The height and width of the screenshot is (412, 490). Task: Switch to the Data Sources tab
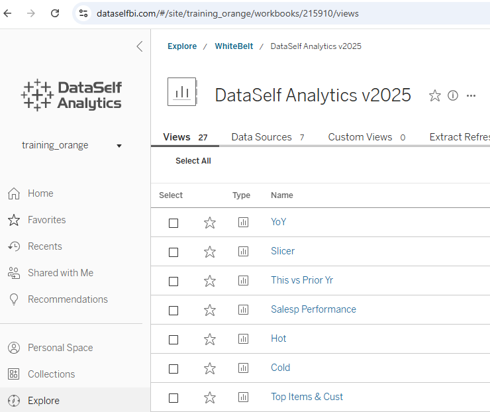(x=268, y=137)
